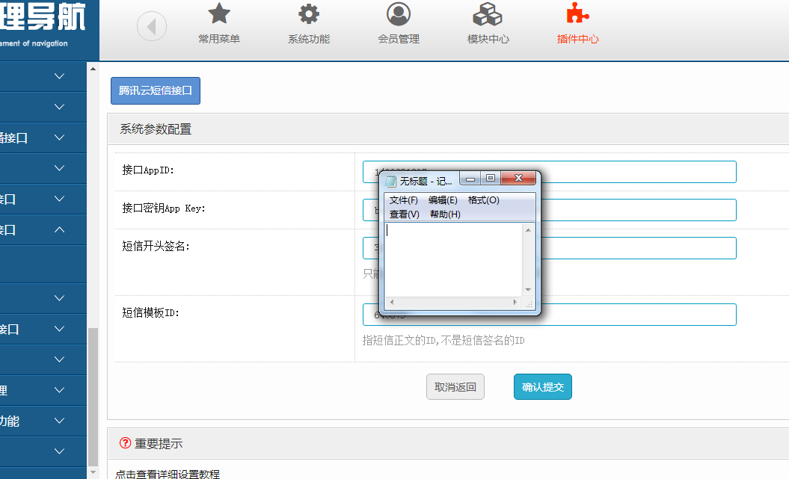The width and height of the screenshot is (789, 479).
Task: Click the red question mark icon by 重要提示
Action: (126, 443)
